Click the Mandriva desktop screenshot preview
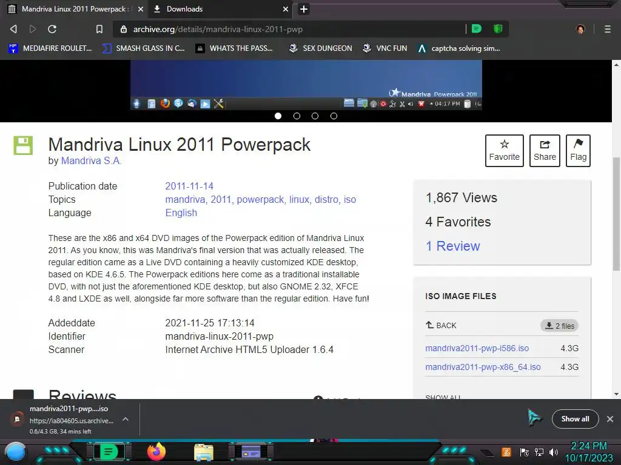The image size is (621, 465). 306,85
